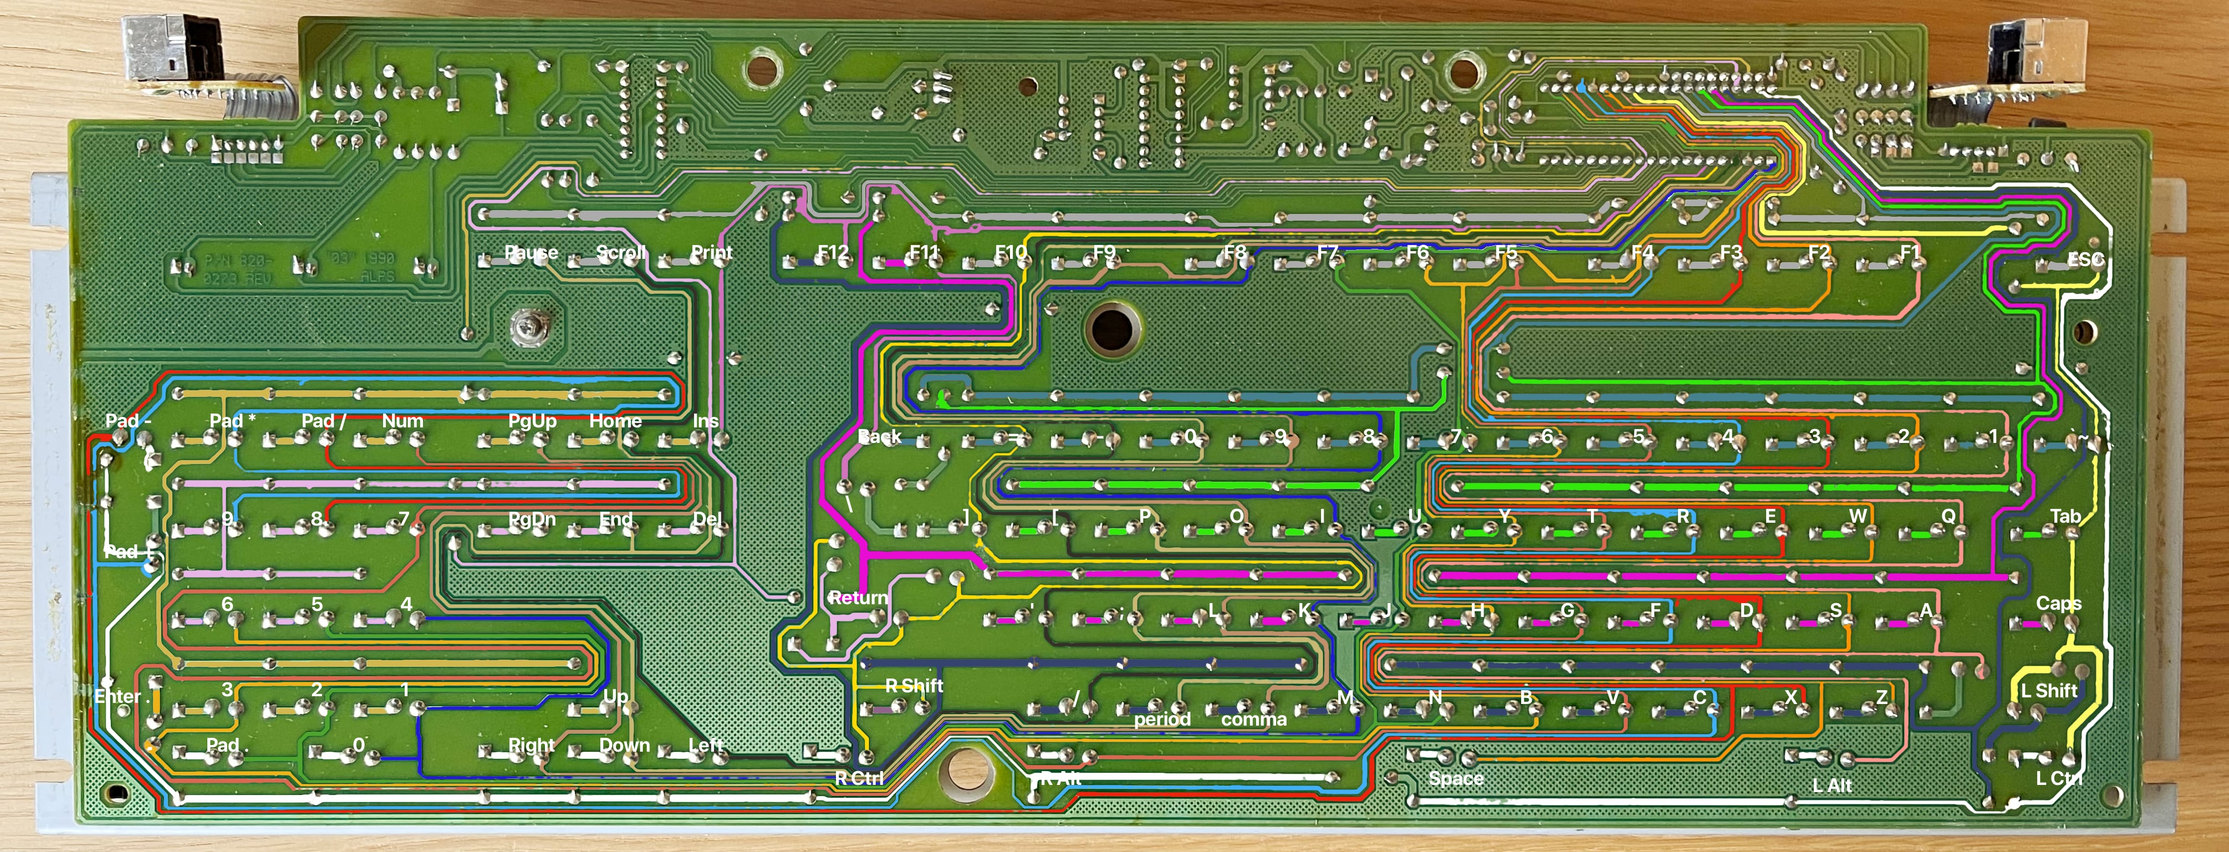
Task: Click the Scroll key position
Action: point(622,253)
